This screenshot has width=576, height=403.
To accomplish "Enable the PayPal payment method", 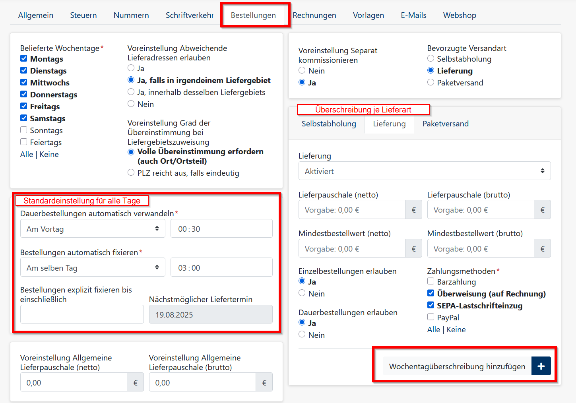I will [431, 317].
